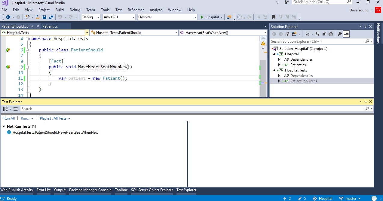Image resolution: width=383 pixels, height=201 pixels.
Task: Click the feedback person icon in title bar
Action: (286, 2)
